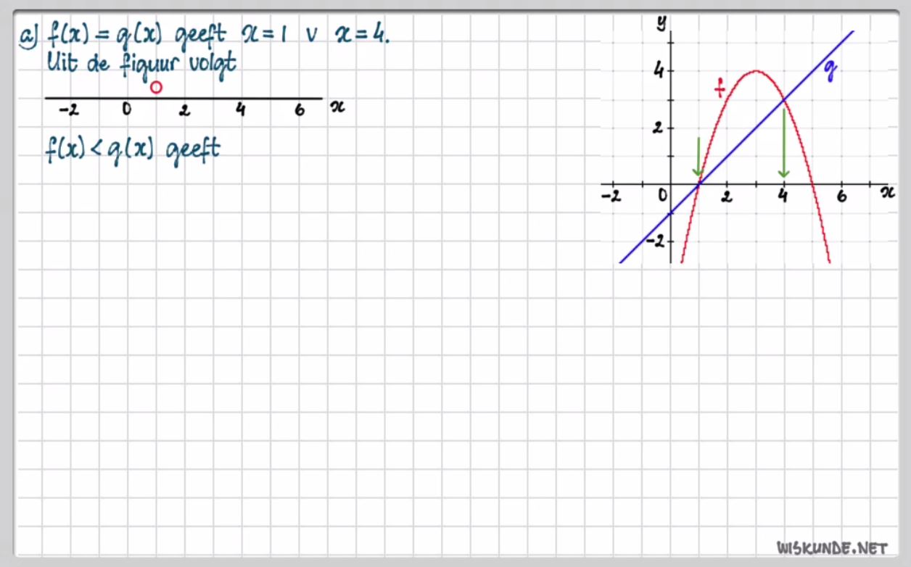
Task: Click the red open circle on the number line
Action: pos(156,88)
